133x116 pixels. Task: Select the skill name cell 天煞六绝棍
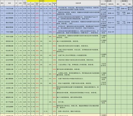[9, 36]
